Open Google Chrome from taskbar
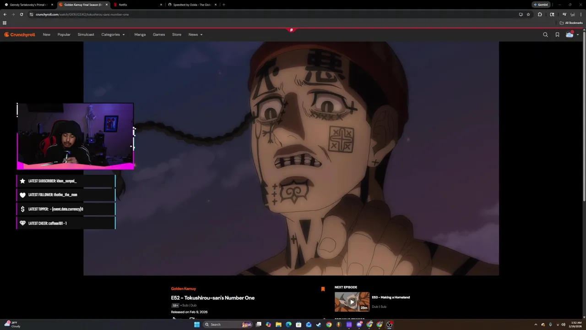 [x=329, y=324]
